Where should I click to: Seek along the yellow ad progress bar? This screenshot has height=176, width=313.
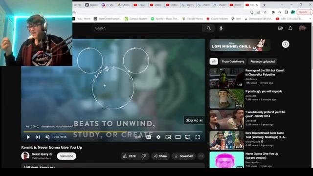(113, 132)
